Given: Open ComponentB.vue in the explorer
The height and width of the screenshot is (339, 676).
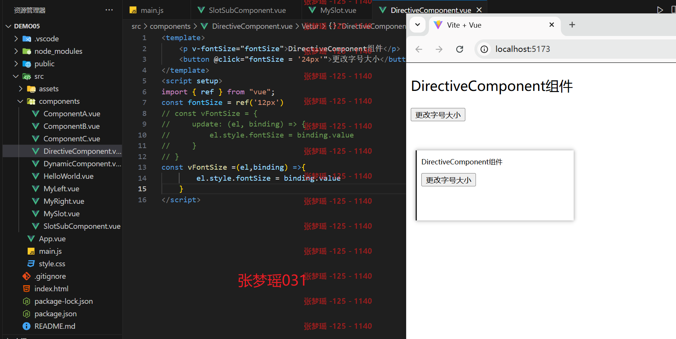Looking at the screenshot, I should pyautogui.click(x=72, y=126).
